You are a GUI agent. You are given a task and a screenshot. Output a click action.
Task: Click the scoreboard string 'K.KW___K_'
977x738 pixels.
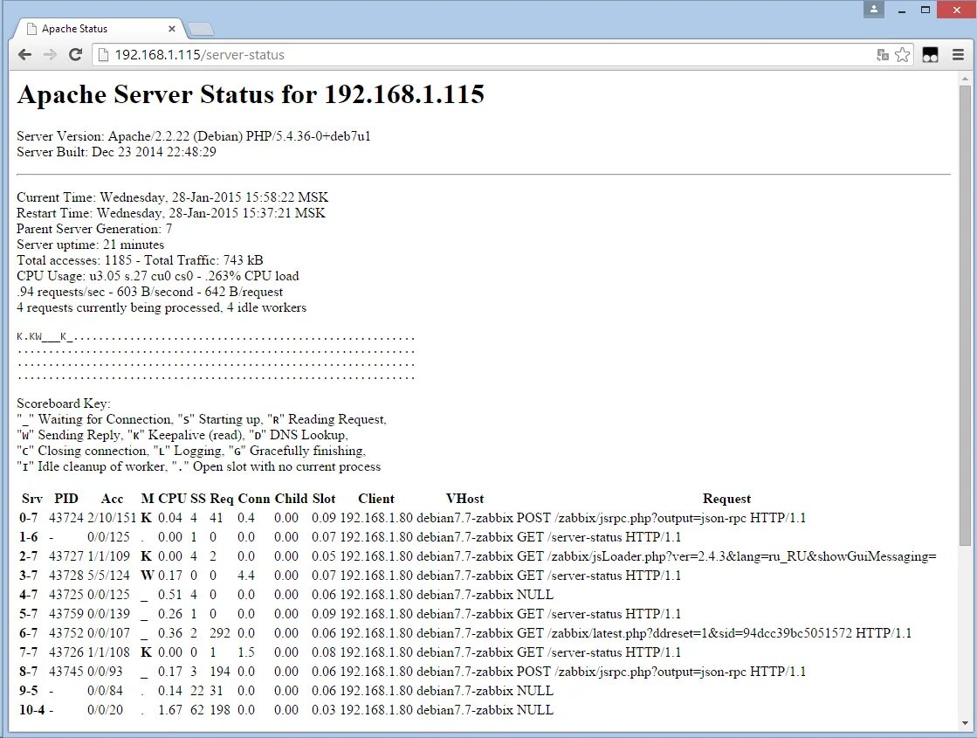(x=45, y=336)
